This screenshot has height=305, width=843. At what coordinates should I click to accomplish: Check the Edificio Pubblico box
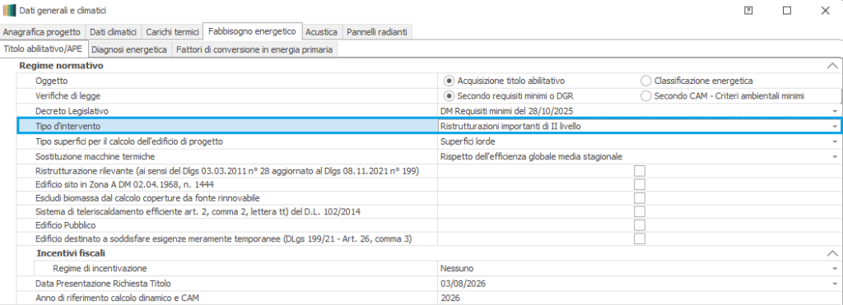(x=639, y=225)
